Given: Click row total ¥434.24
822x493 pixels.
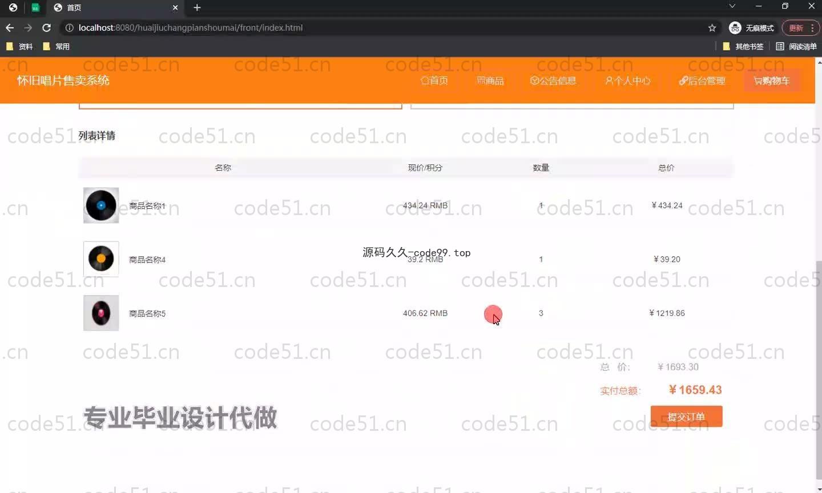Looking at the screenshot, I should click(667, 205).
